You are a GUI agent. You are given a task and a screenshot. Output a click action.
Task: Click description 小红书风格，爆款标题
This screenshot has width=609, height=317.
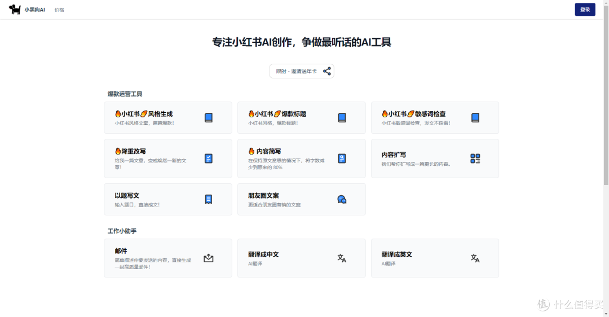[273, 123]
